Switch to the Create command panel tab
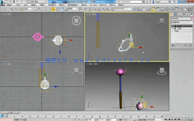The height and width of the screenshot is (121, 194). point(171,15)
